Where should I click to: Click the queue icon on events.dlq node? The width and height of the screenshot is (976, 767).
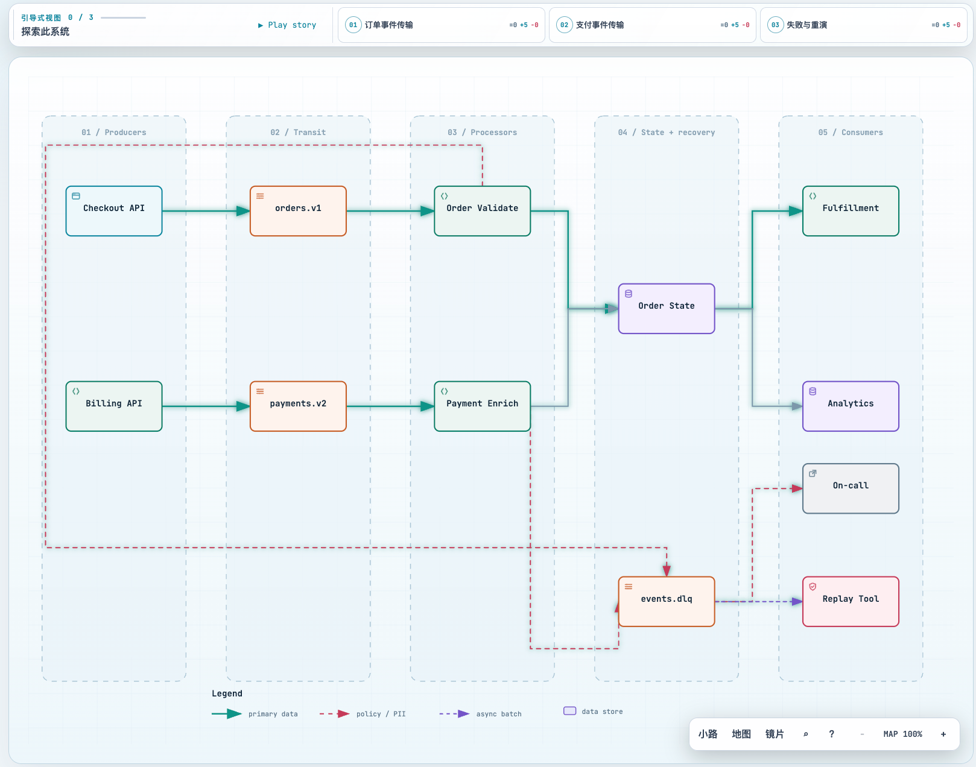(x=629, y=587)
